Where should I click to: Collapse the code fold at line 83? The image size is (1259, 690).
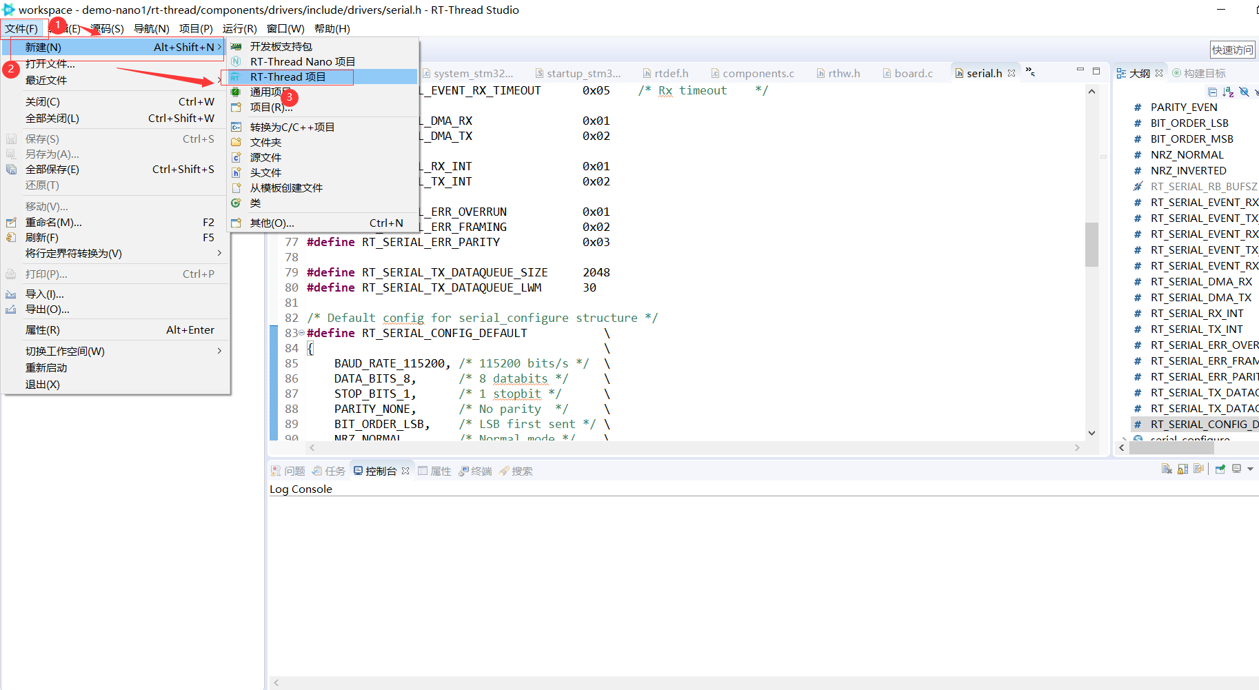301,333
